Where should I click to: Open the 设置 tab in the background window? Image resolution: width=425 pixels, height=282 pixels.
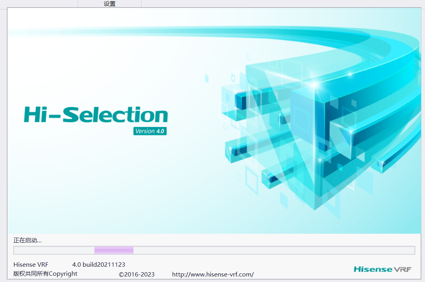pos(110,4)
